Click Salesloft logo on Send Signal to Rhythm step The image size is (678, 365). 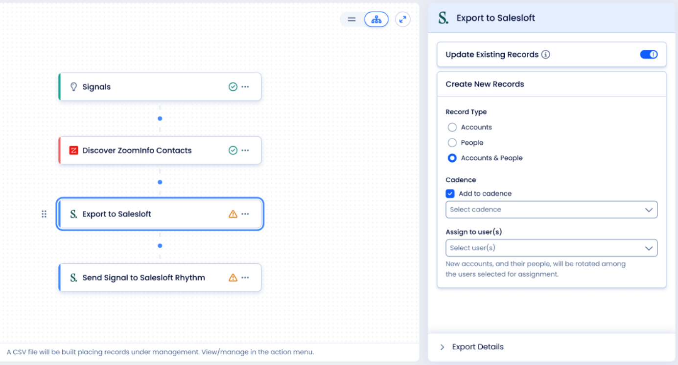[x=74, y=278]
